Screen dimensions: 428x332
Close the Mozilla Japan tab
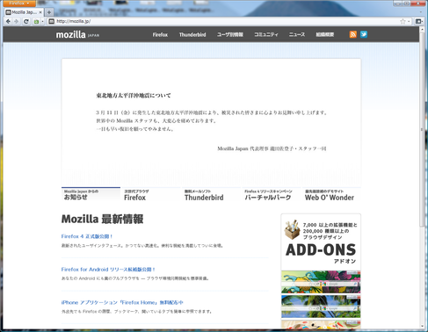40,12
